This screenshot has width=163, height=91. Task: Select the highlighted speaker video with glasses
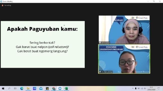pyautogui.click(x=124, y=59)
